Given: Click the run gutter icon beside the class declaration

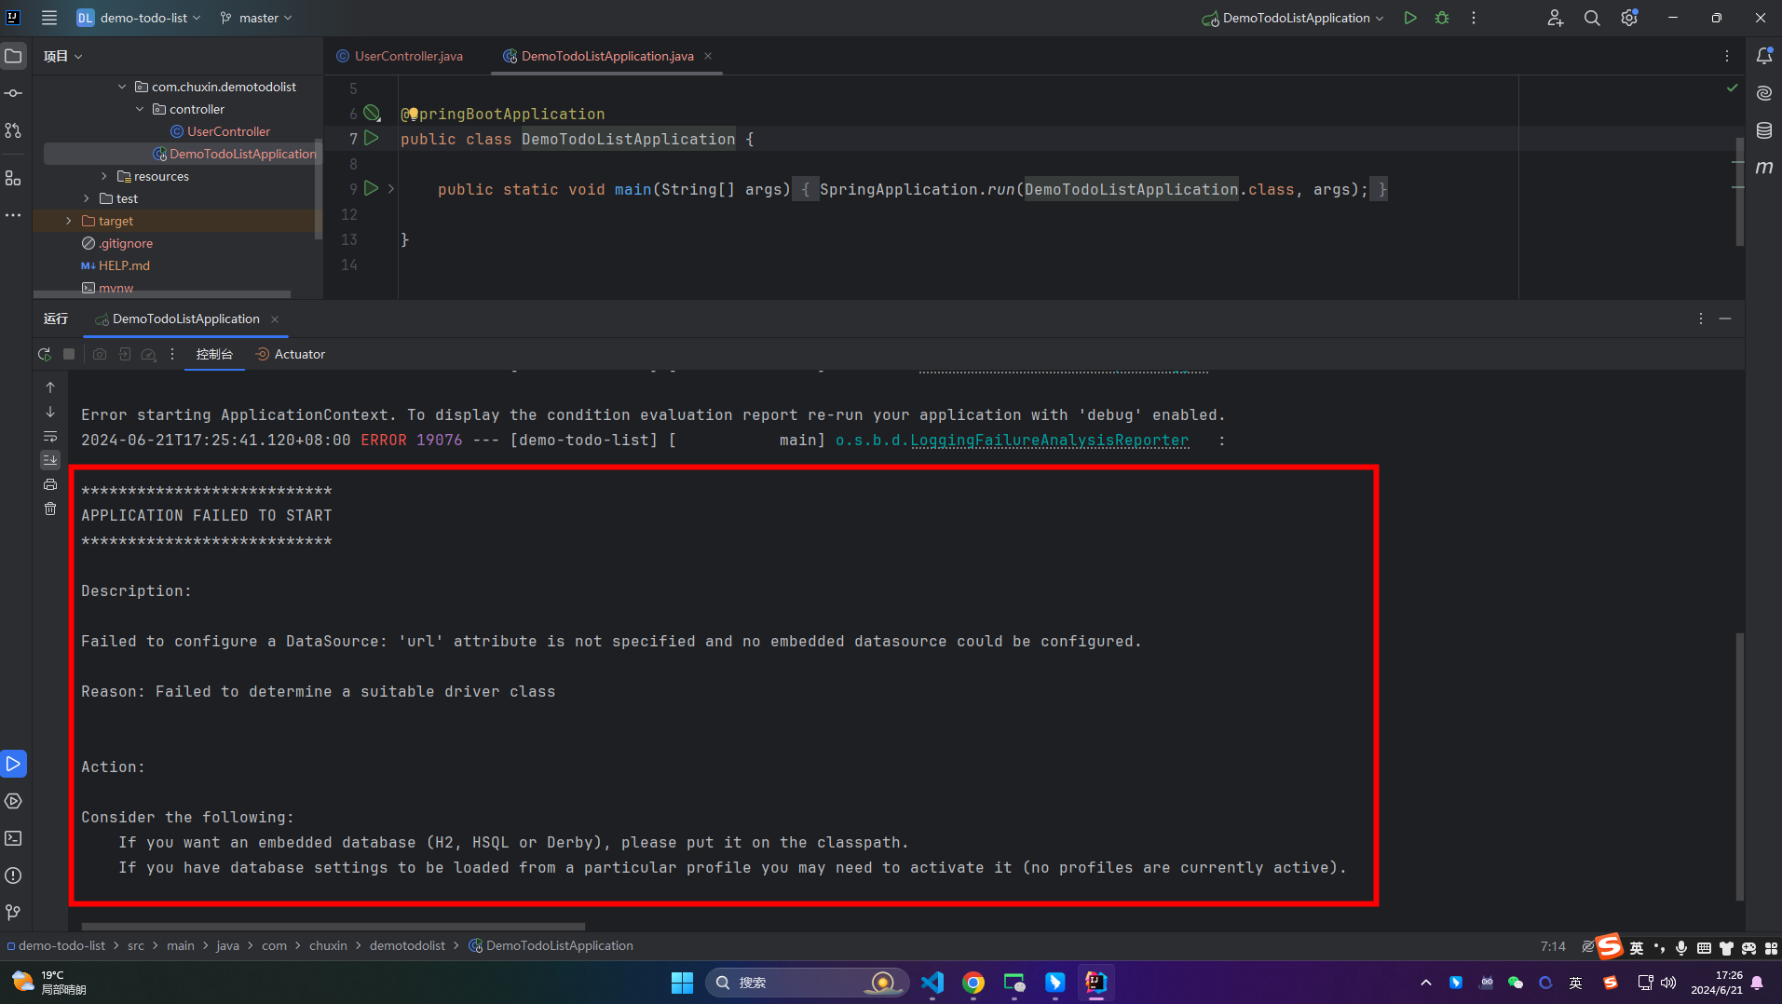Looking at the screenshot, I should pyautogui.click(x=372, y=138).
